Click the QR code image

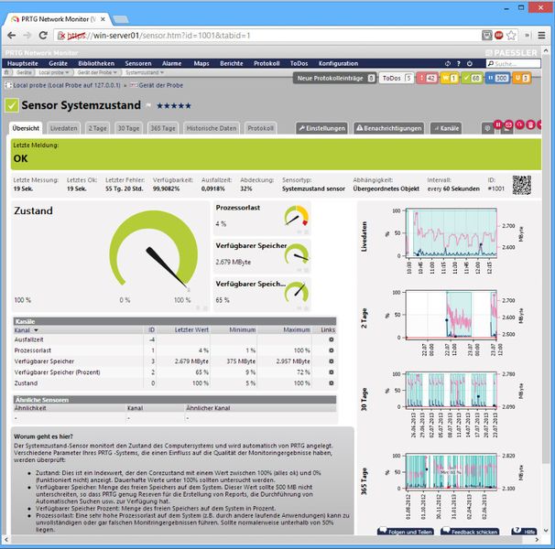pos(522,185)
